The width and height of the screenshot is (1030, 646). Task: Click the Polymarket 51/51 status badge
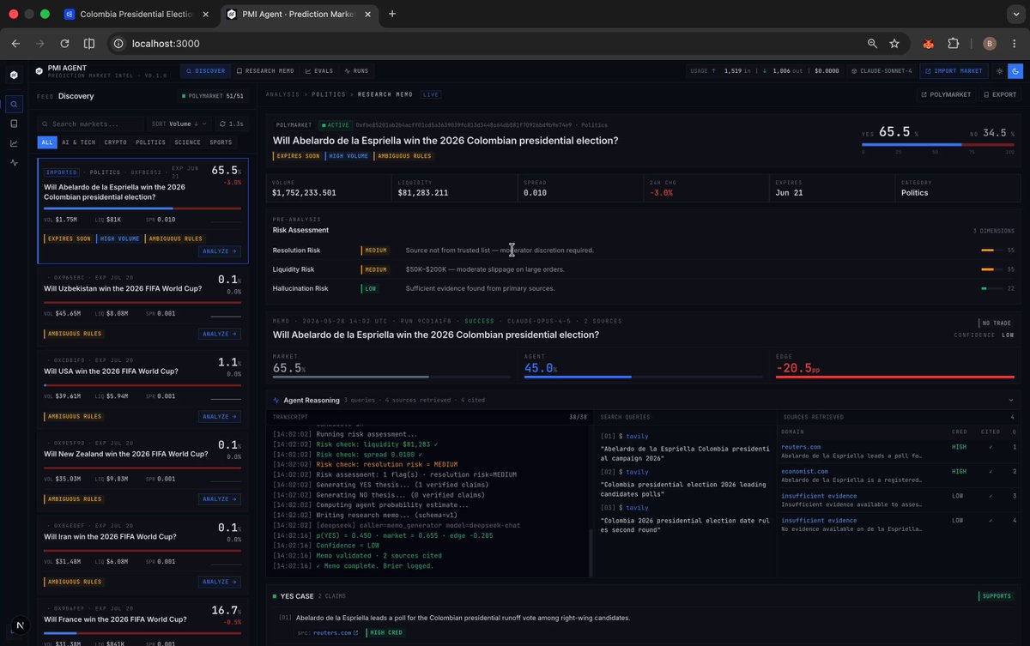213,96
